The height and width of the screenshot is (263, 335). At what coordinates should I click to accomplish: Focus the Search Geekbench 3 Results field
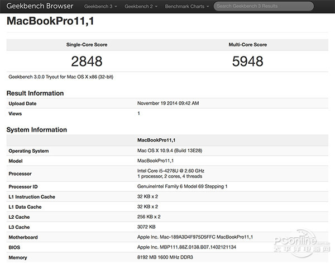264,6
